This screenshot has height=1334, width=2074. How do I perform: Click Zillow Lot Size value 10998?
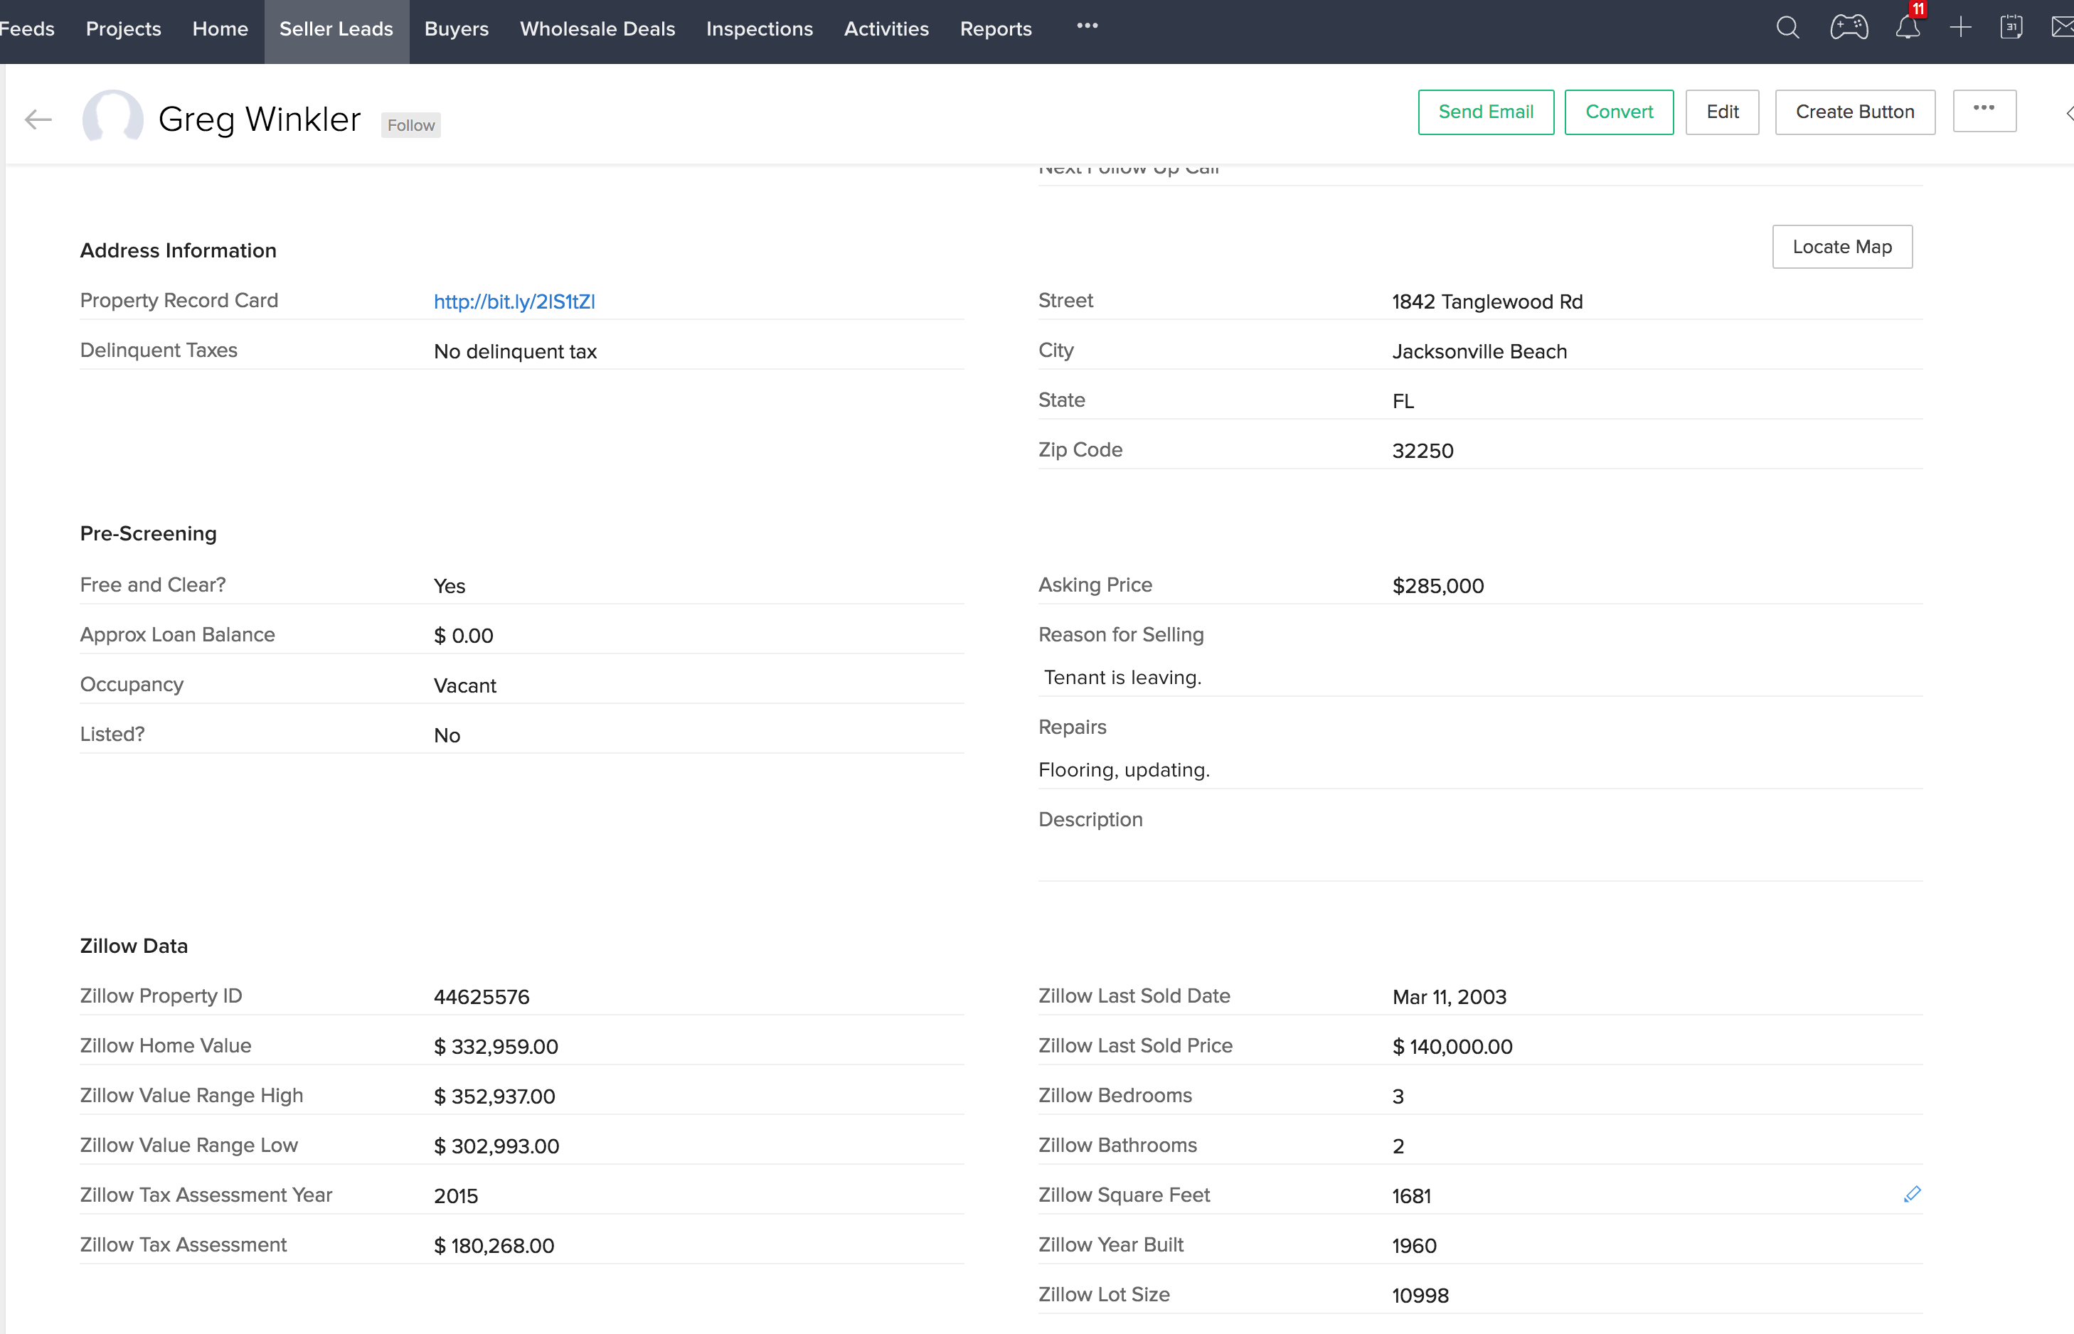click(x=1420, y=1296)
